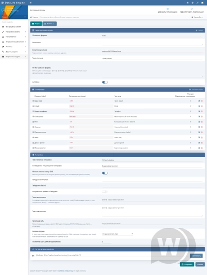207x275 pixels.
Task: Delete the Email type field row
Action: coord(202,106)
